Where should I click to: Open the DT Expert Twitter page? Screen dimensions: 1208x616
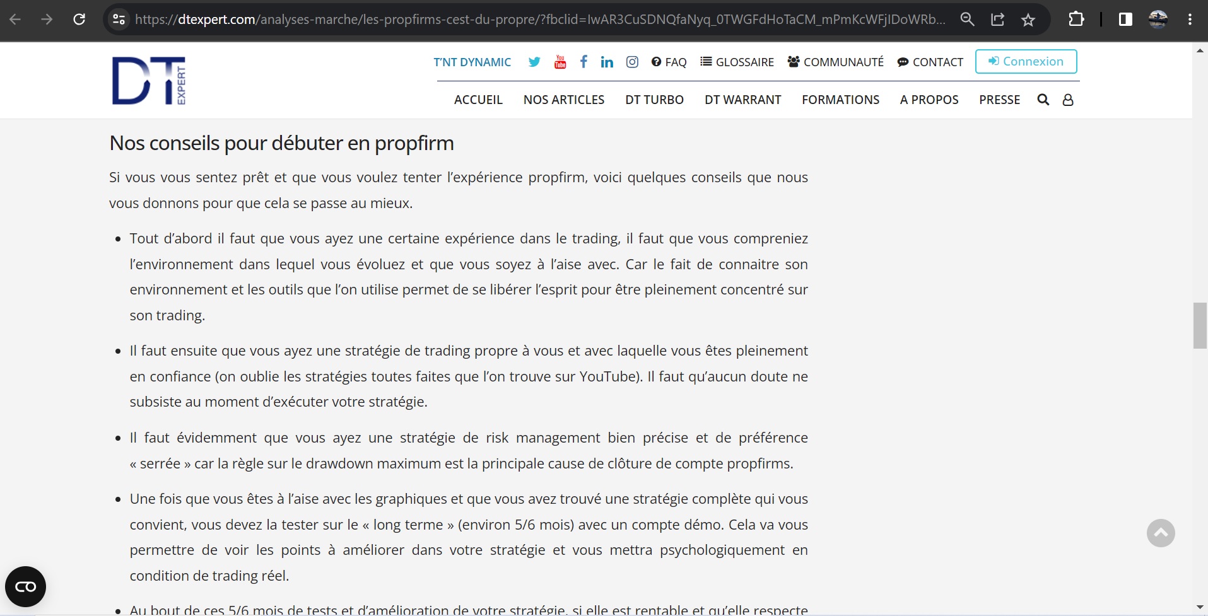(x=534, y=62)
